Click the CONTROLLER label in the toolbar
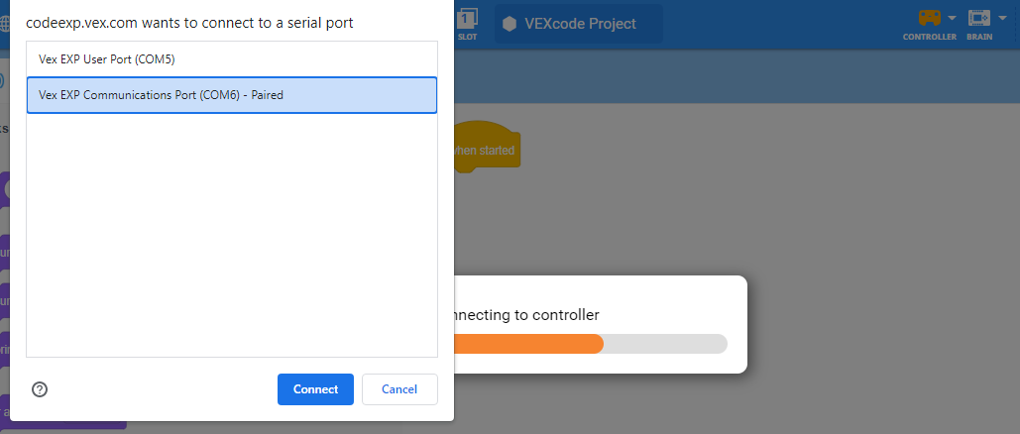The height and width of the screenshot is (434, 1020). (x=929, y=37)
